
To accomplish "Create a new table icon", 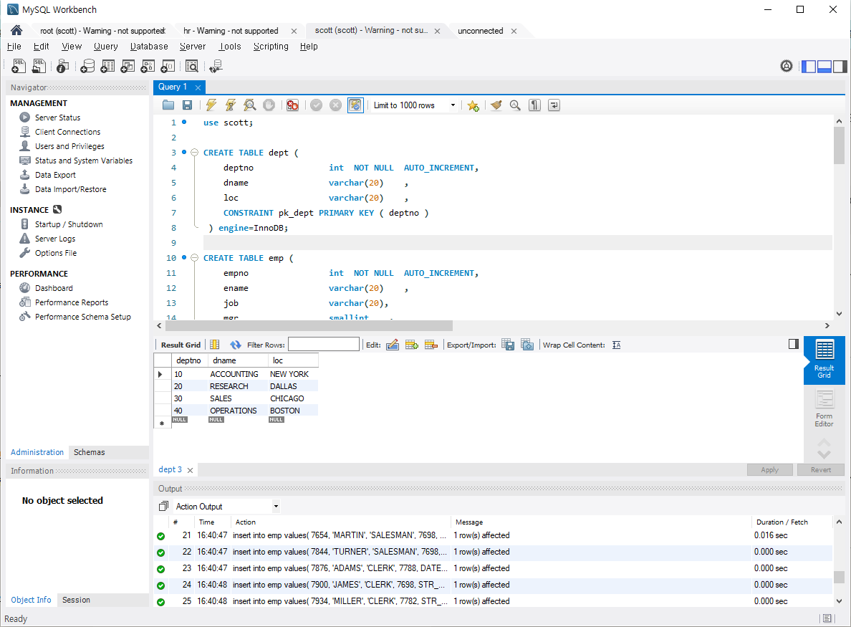I will 107,66.
